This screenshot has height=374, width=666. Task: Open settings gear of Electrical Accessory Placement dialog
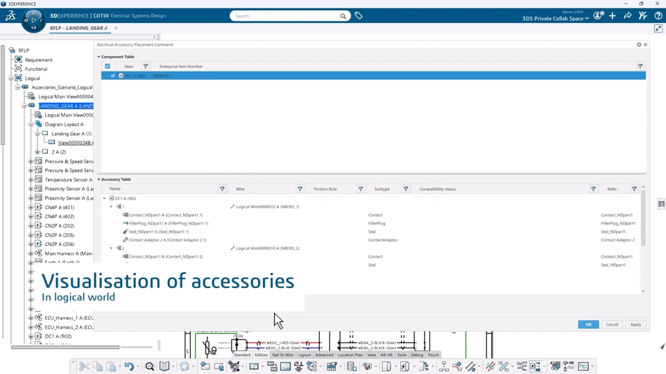point(639,44)
